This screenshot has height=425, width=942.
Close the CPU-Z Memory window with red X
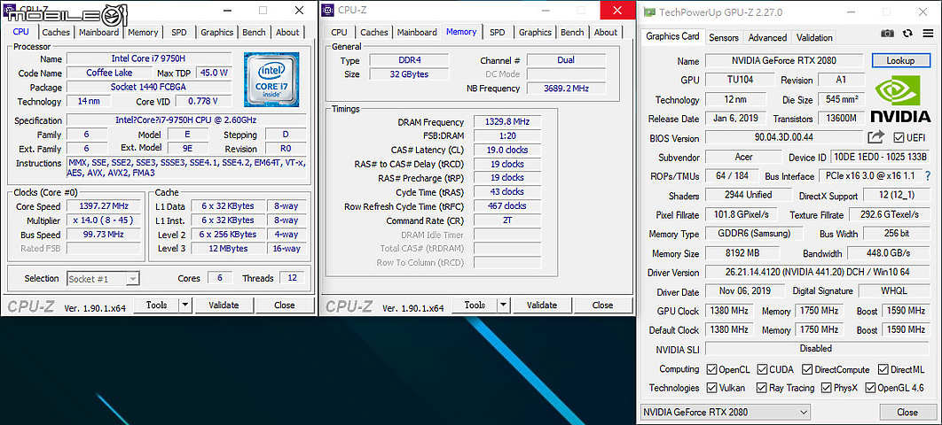click(617, 11)
